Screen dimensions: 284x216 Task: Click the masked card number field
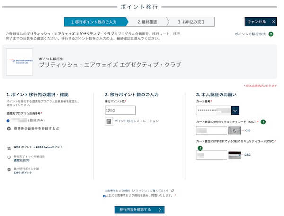point(214,111)
